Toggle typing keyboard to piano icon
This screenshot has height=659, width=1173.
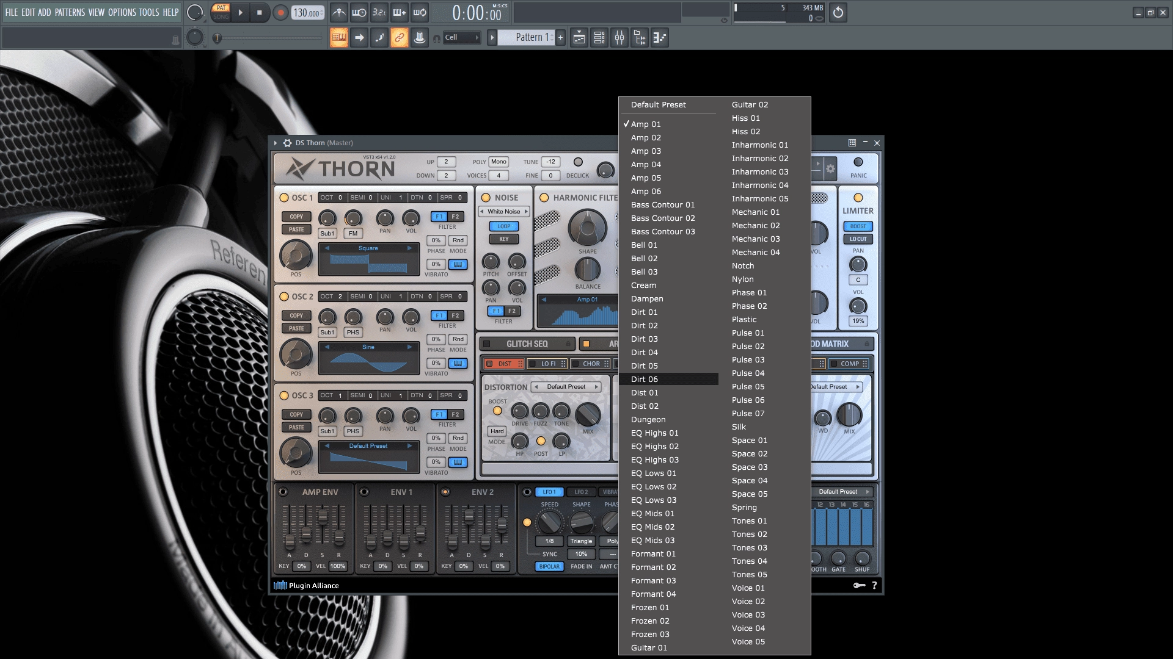pos(339,38)
